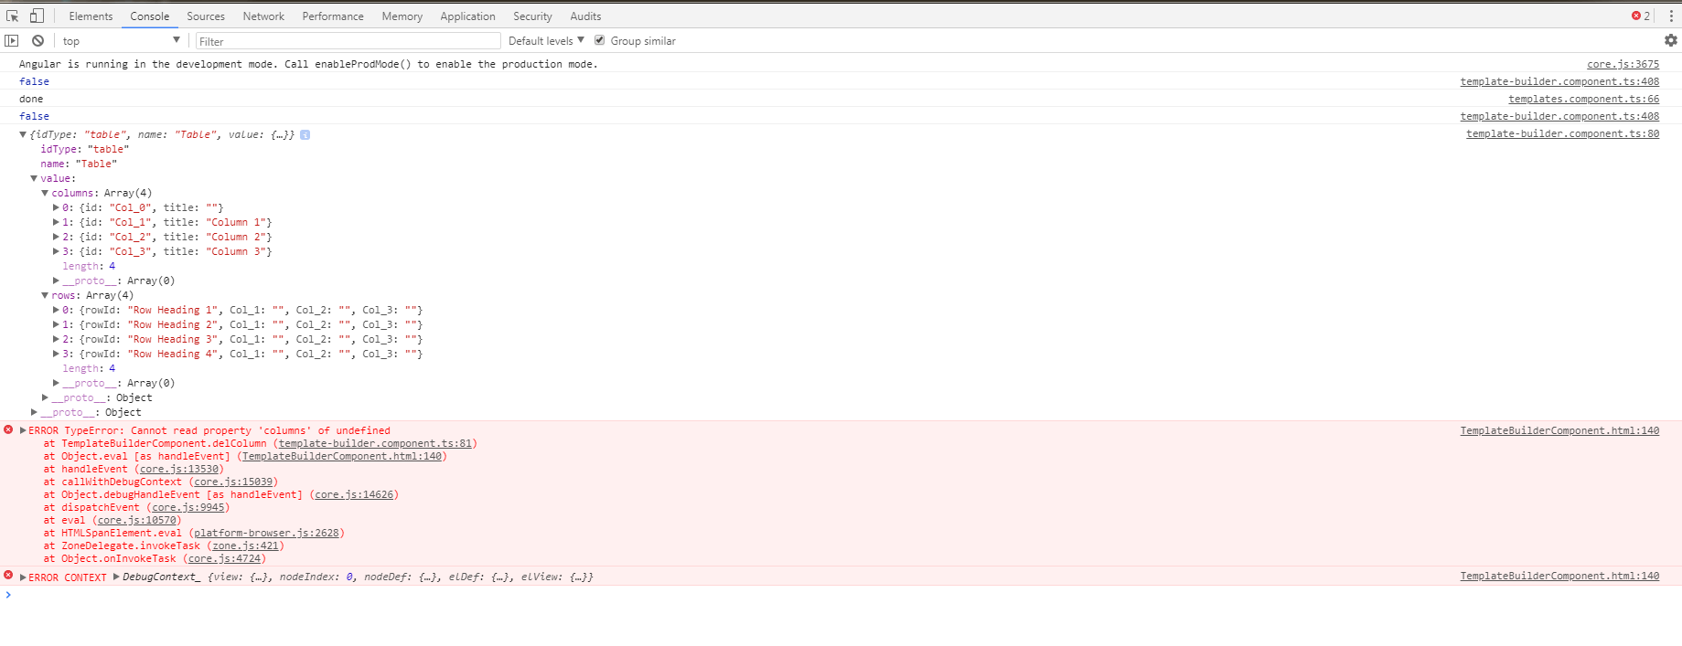This screenshot has width=1682, height=646.
Task: Toggle the Group similar checkbox
Action: pyautogui.click(x=600, y=40)
